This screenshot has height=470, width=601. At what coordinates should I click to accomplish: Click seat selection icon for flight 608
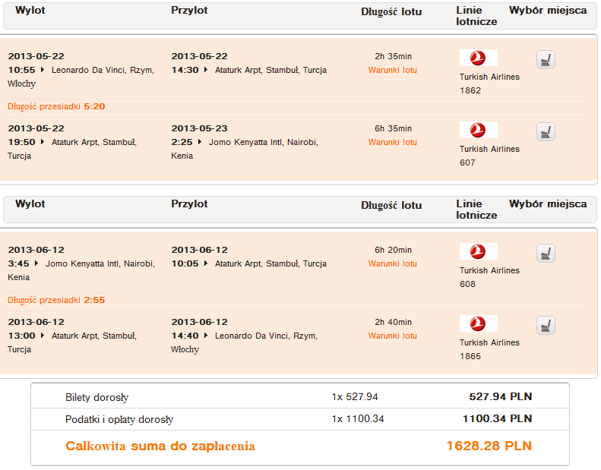tap(546, 254)
